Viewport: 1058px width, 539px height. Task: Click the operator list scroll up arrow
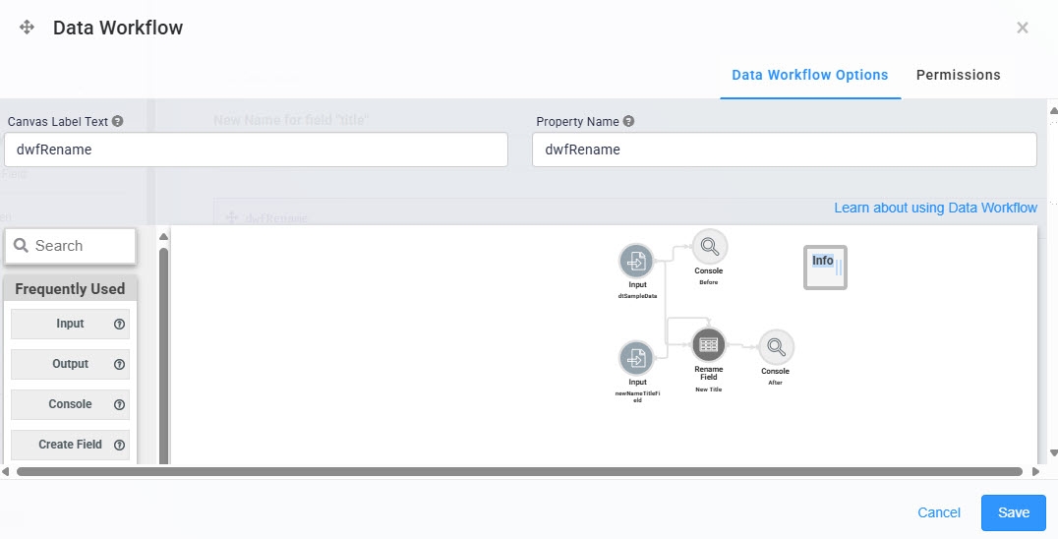[x=163, y=237]
